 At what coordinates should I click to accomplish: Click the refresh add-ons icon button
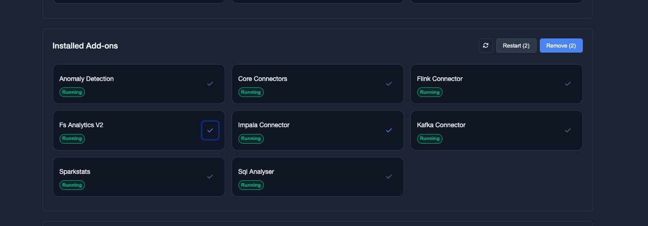tap(486, 46)
